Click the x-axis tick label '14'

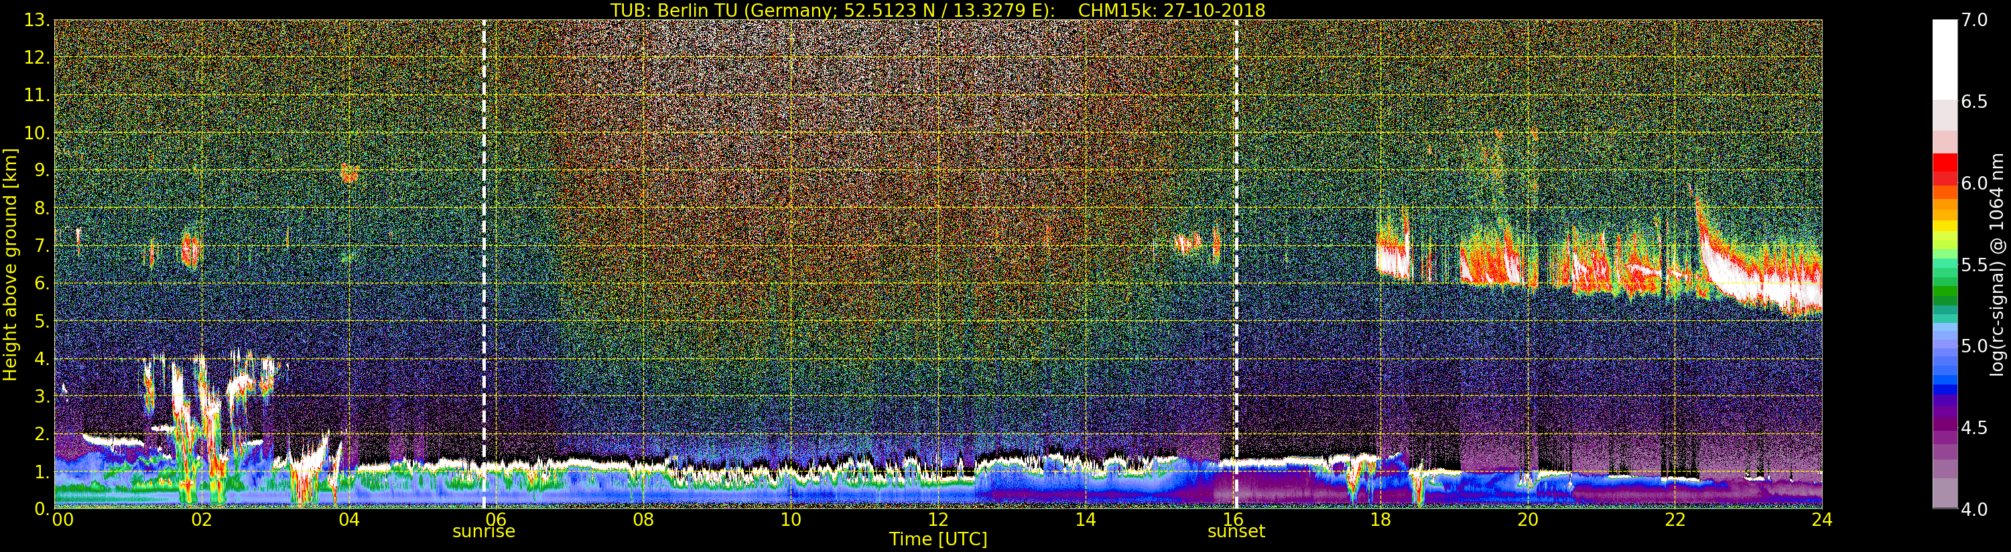[x=1085, y=520]
